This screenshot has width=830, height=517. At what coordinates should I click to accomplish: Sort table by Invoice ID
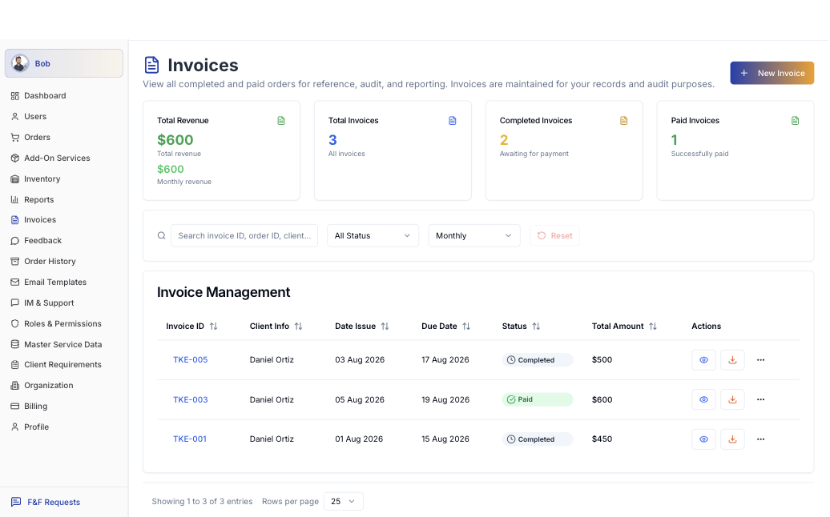click(x=213, y=327)
